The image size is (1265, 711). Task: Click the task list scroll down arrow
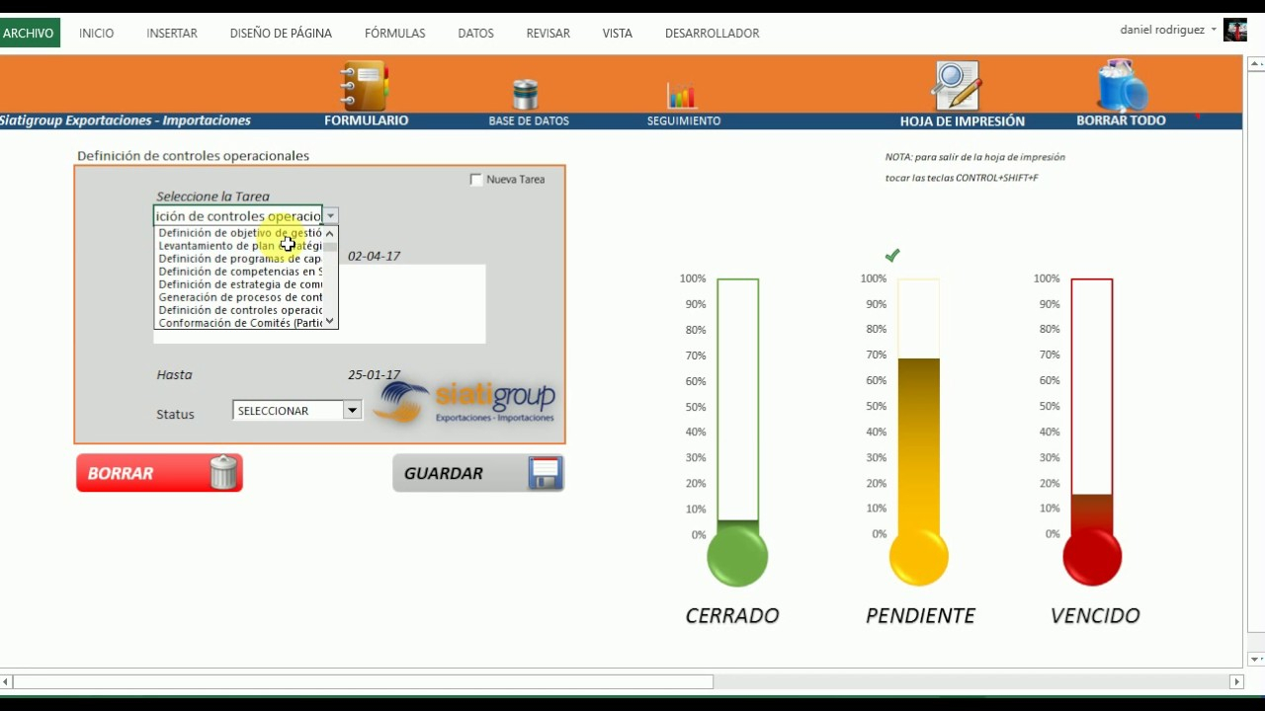[330, 322]
